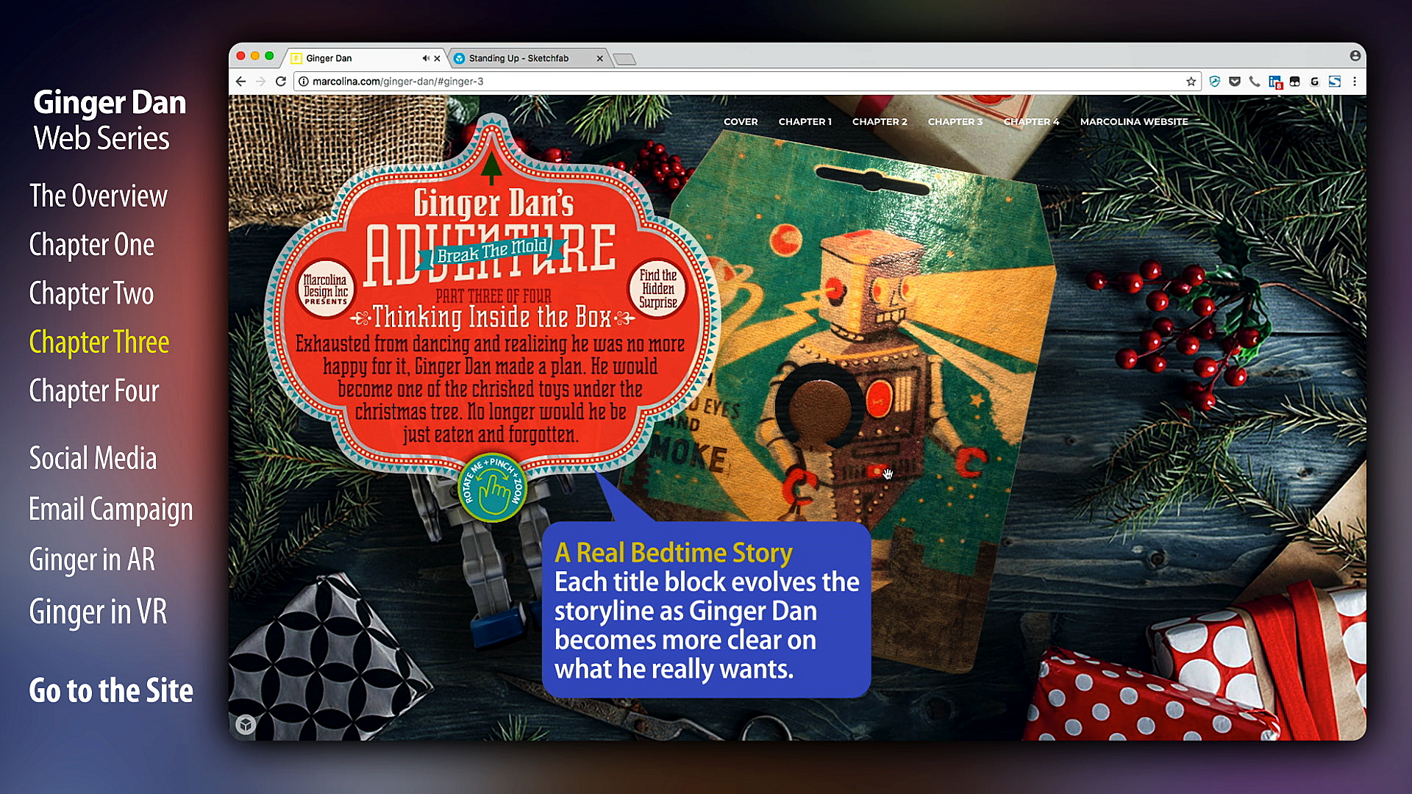The height and width of the screenshot is (794, 1412).
Task: Reload the Ginger Dan page
Action: coord(280,82)
